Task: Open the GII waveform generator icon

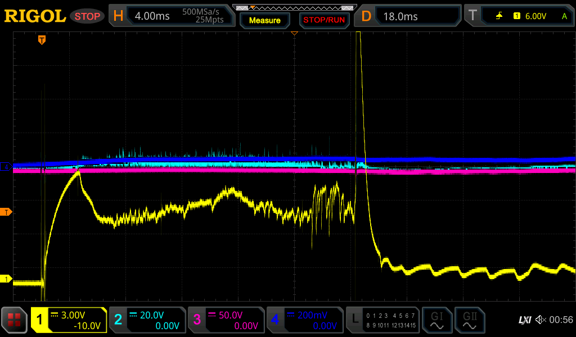Action: [469, 320]
